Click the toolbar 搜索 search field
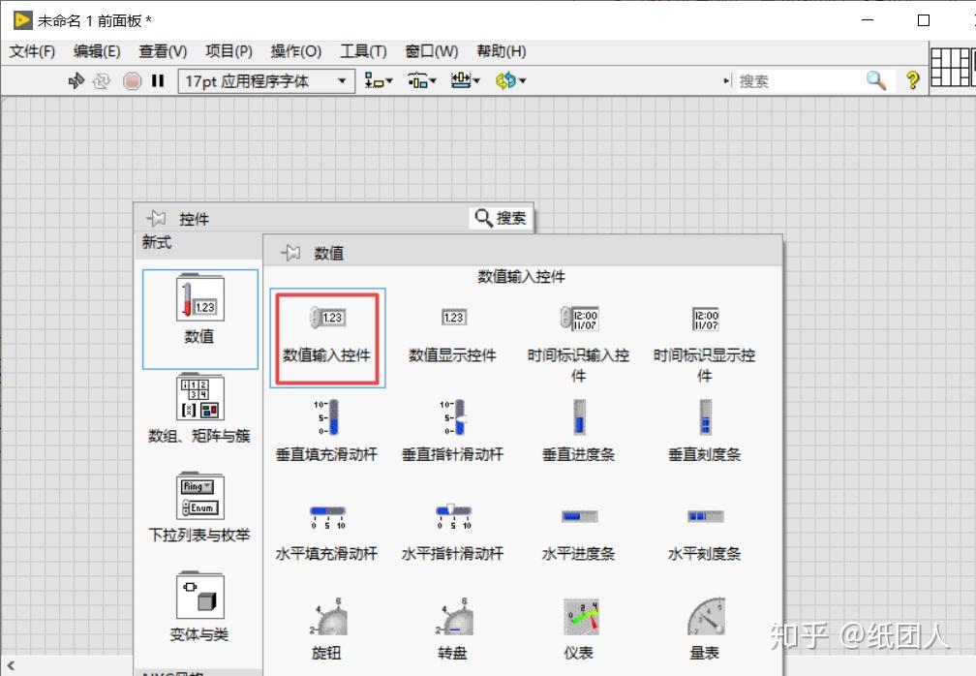The image size is (976, 676). (800, 81)
